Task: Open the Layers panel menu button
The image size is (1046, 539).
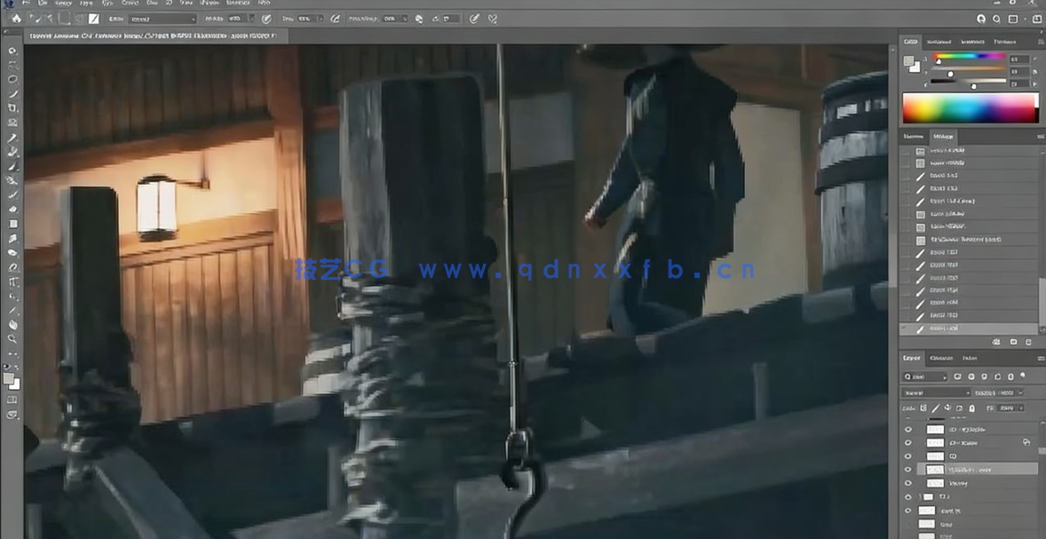Action: (x=1040, y=359)
